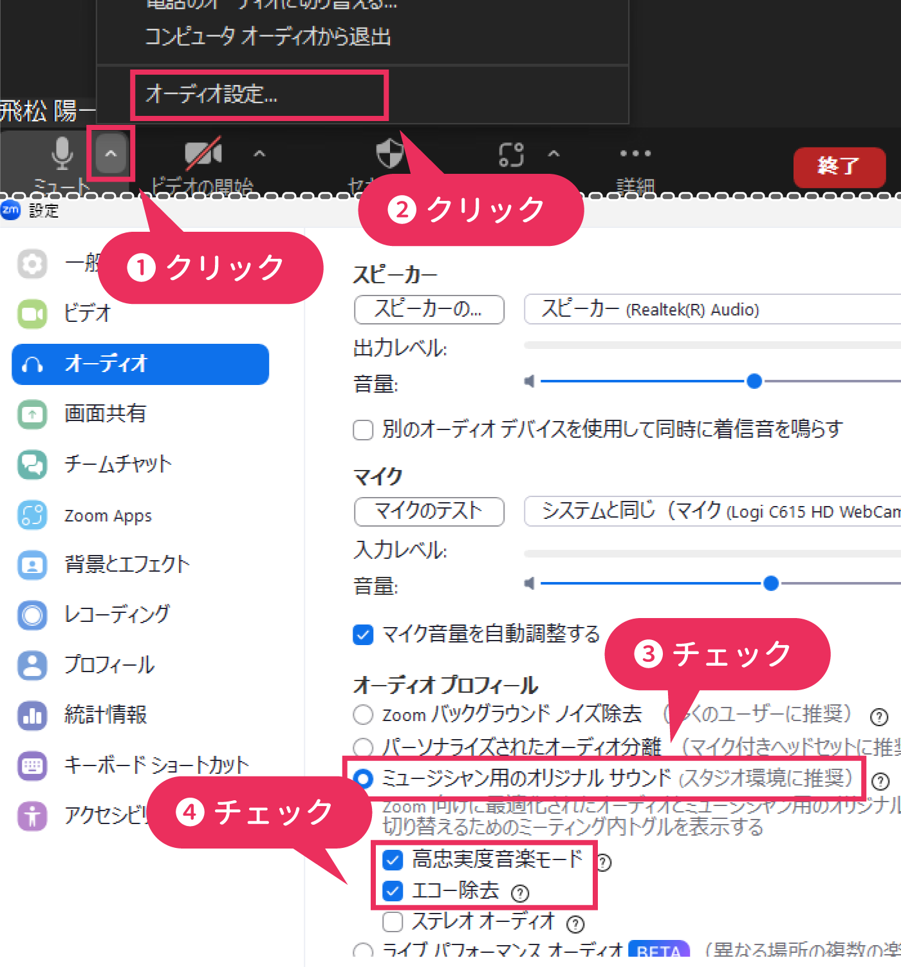Viewport: 901px width, 967px height.
Task: Click the Zoom Apps toolbar icon
Action: (512, 155)
